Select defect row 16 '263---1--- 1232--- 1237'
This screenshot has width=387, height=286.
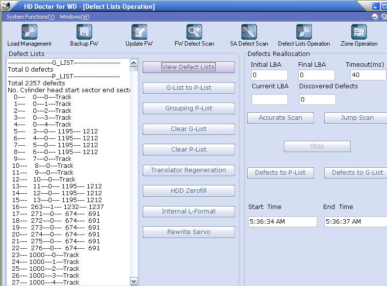[x=58, y=207]
